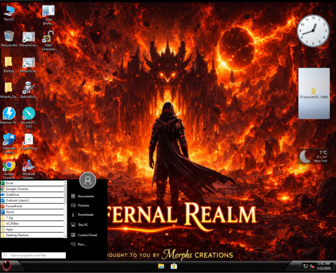Select Excel in the Start menu list
336x273 pixels.
32,183
